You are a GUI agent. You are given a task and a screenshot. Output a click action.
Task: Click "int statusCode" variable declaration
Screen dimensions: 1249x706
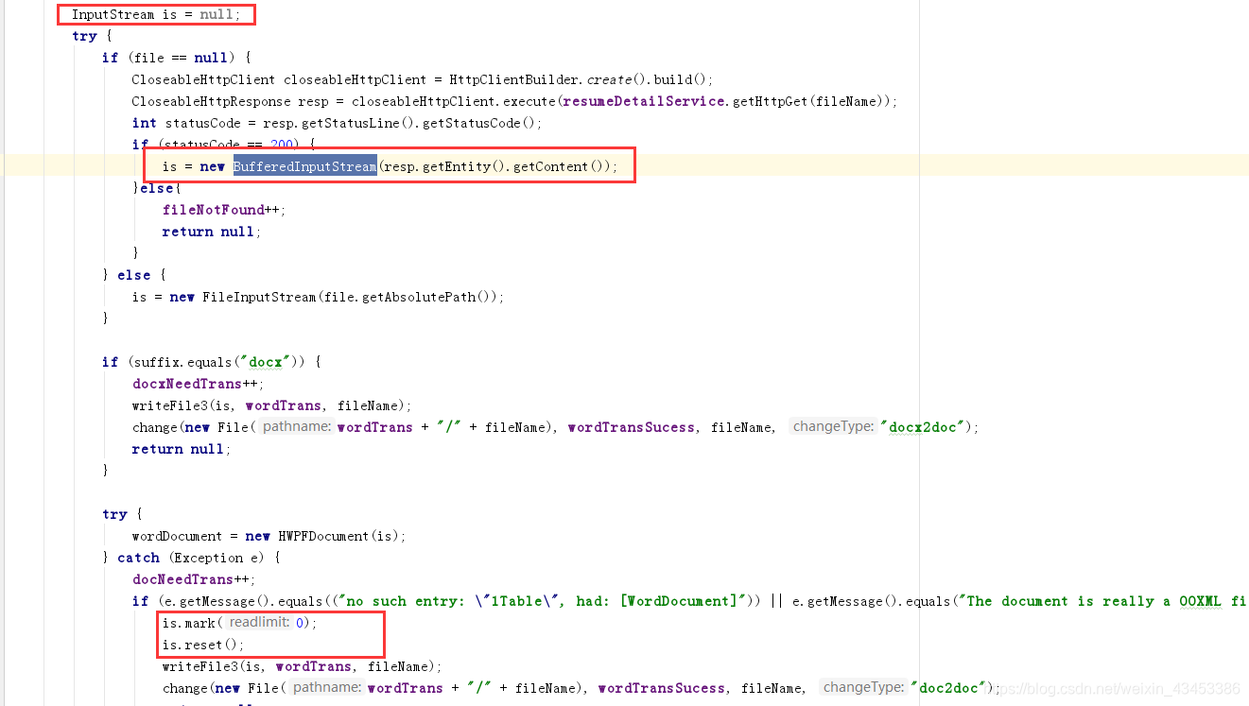(x=185, y=123)
